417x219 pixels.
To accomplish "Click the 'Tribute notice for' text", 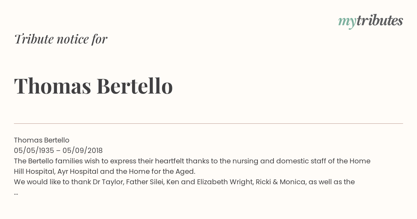I will [x=61, y=39].
